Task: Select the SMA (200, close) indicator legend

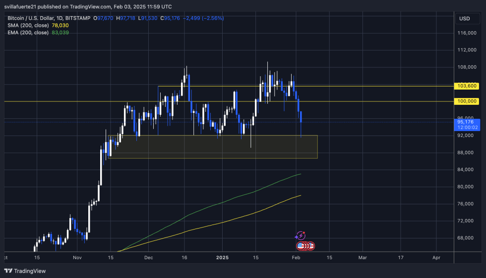Action: point(28,25)
